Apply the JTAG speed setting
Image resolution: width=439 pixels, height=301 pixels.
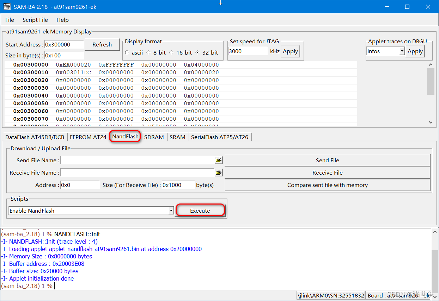[291, 51]
